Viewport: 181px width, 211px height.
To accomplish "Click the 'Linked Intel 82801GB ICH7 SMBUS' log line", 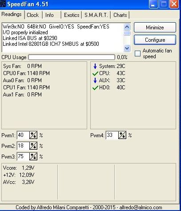I will coord(51,44).
